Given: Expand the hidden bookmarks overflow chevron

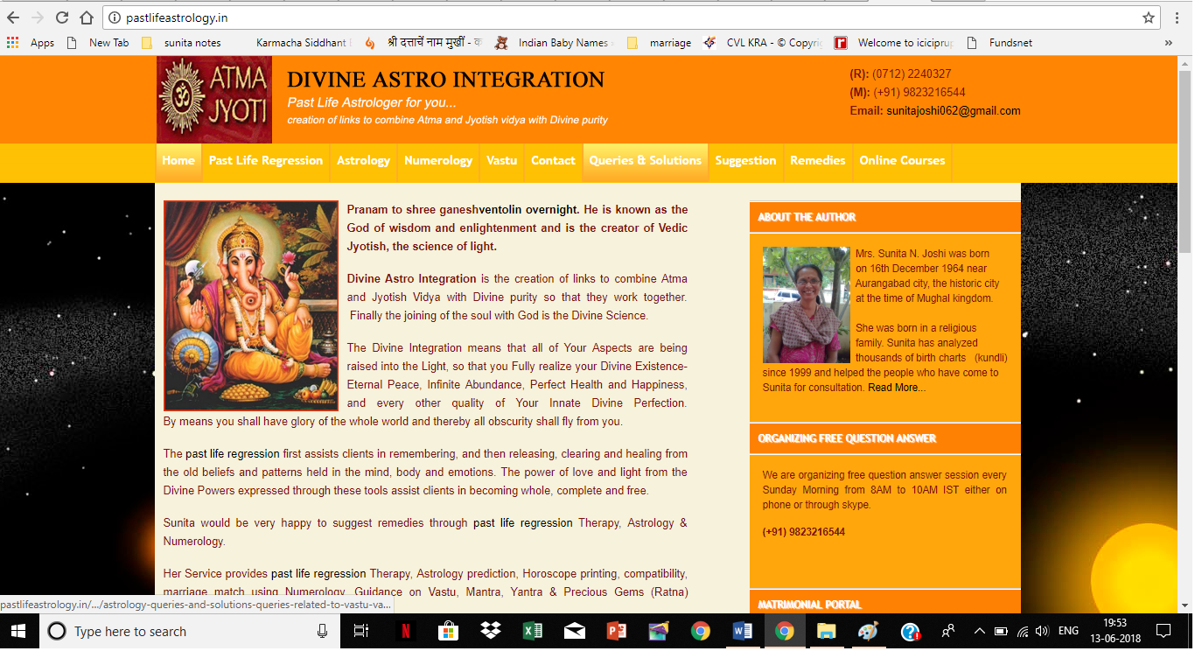Looking at the screenshot, I should click(x=1168, y=43).
